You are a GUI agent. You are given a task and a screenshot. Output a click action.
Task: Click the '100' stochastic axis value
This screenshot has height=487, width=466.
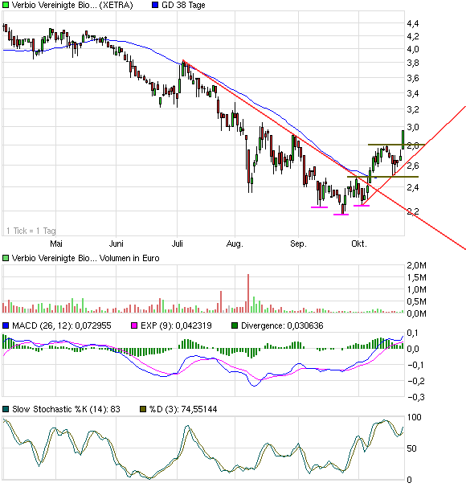414,417
